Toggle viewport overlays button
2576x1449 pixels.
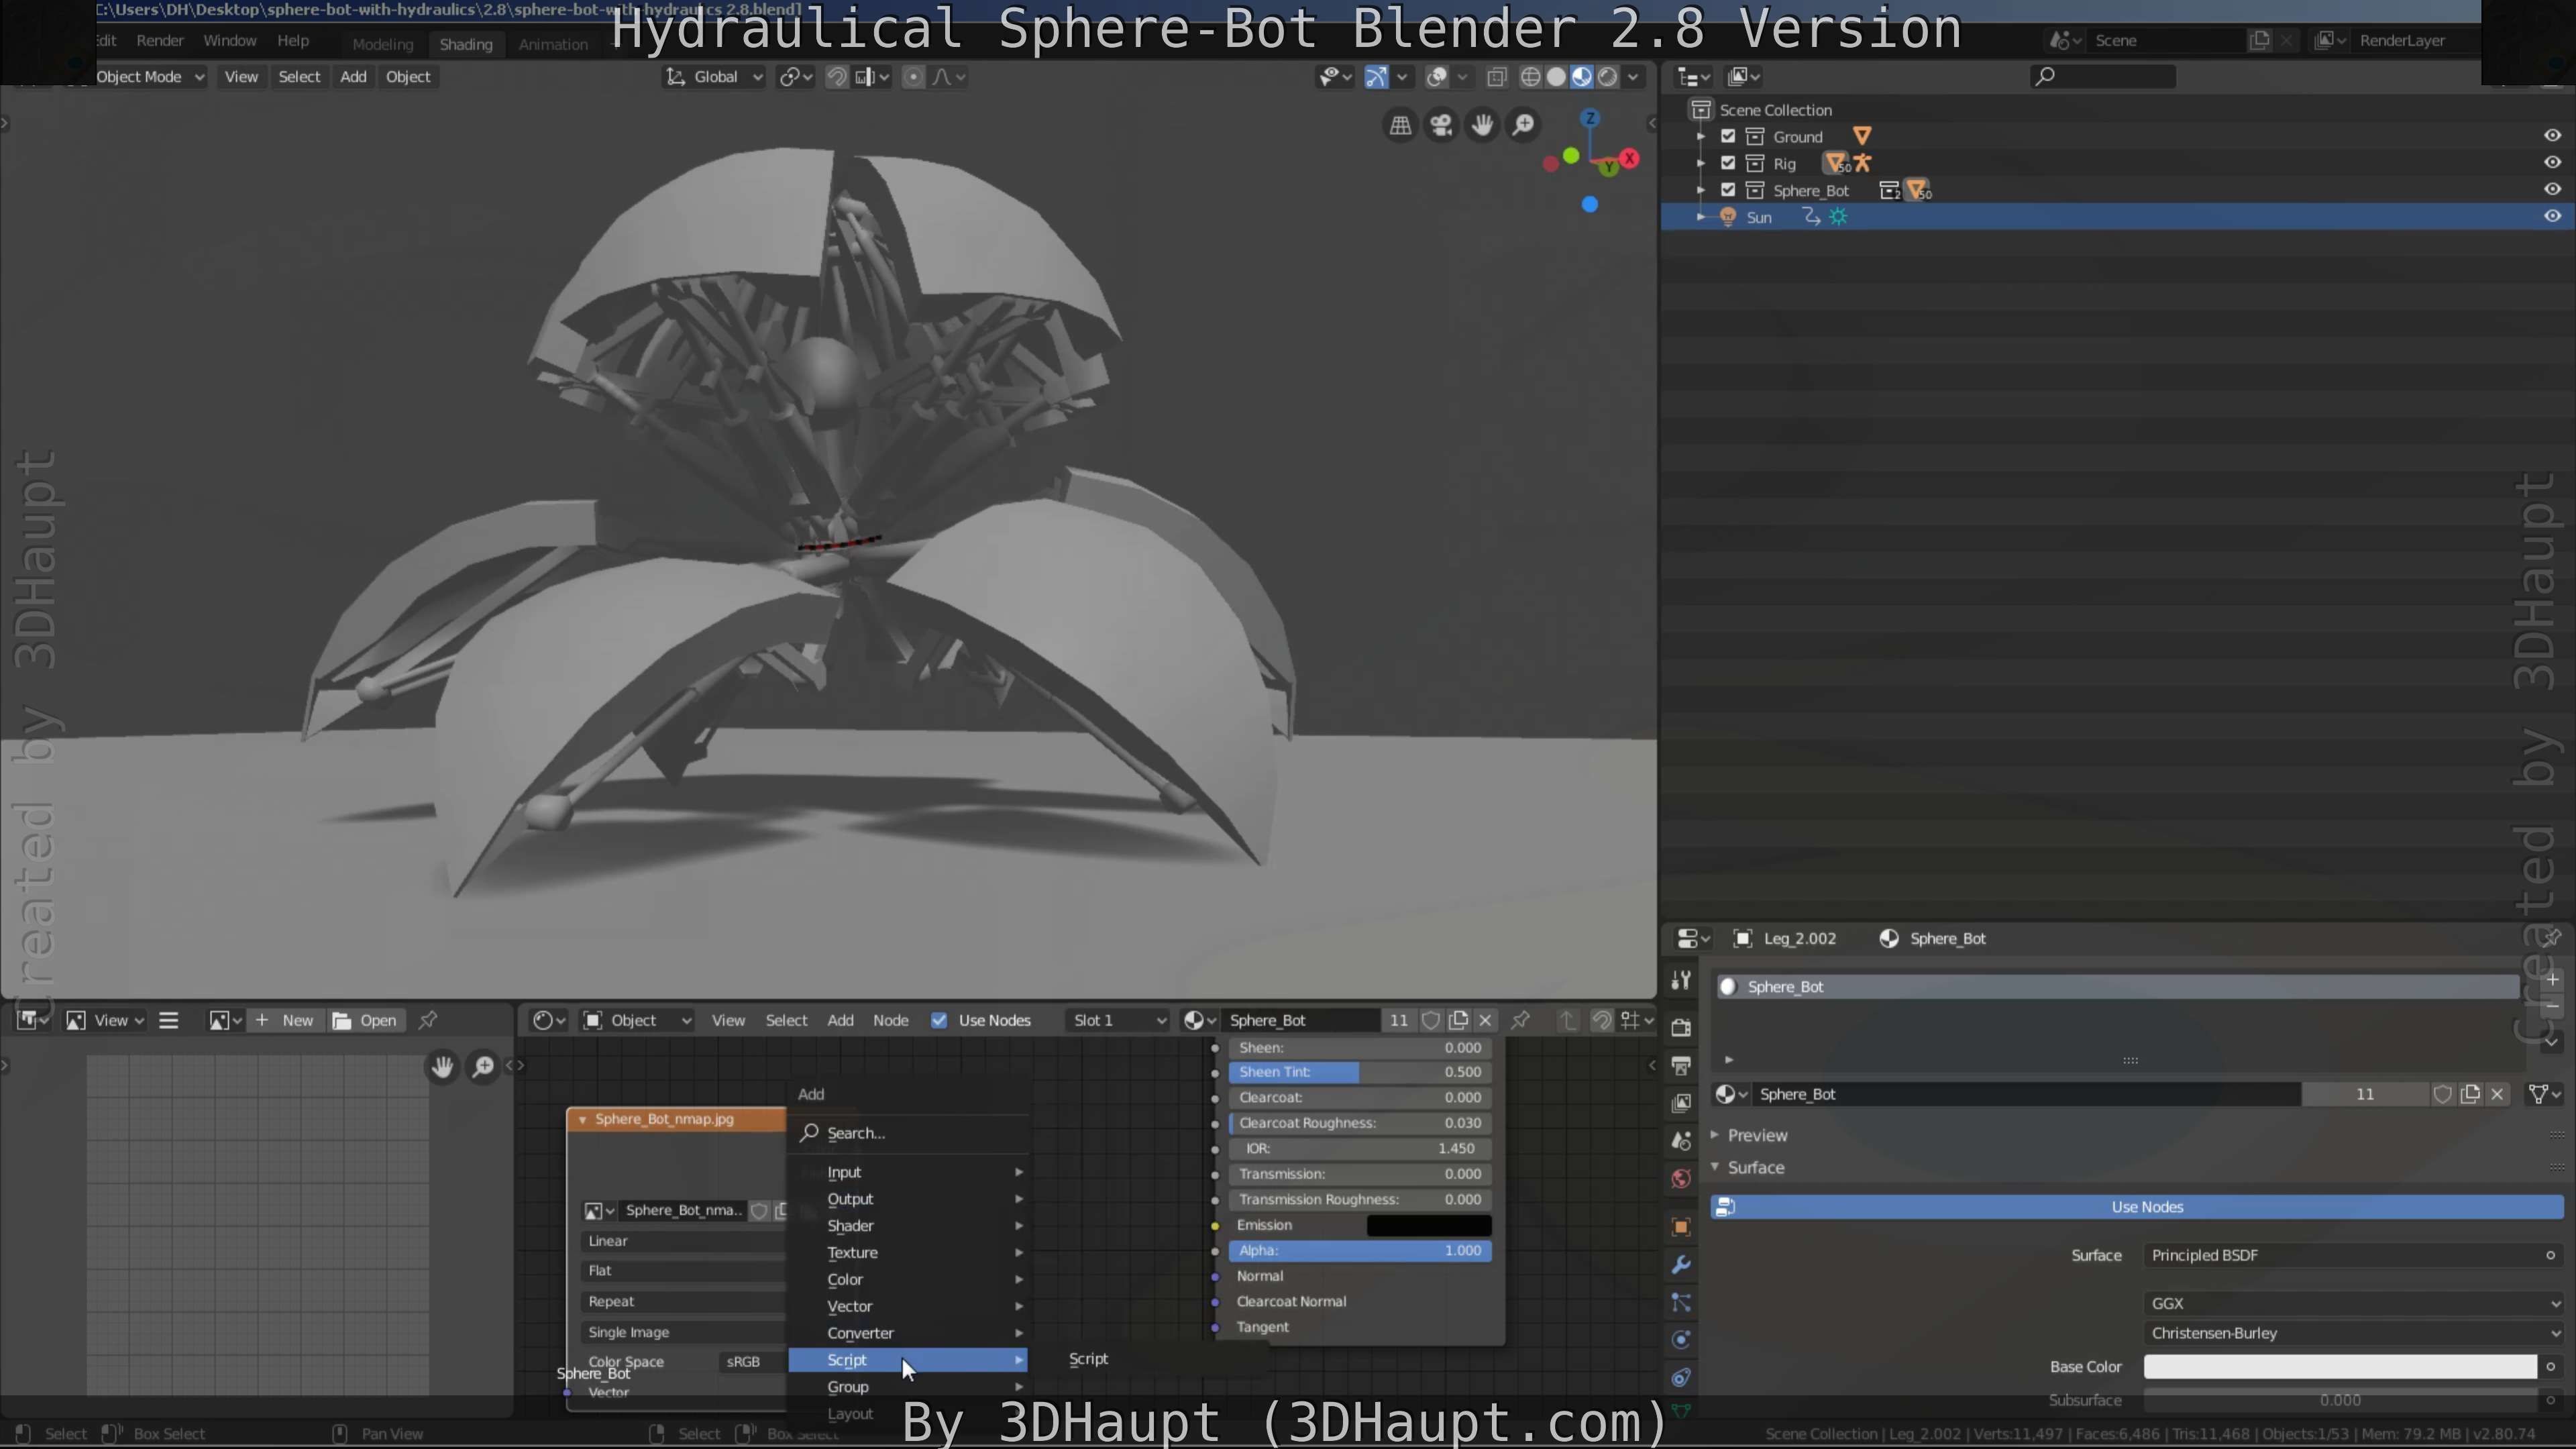1437,77
